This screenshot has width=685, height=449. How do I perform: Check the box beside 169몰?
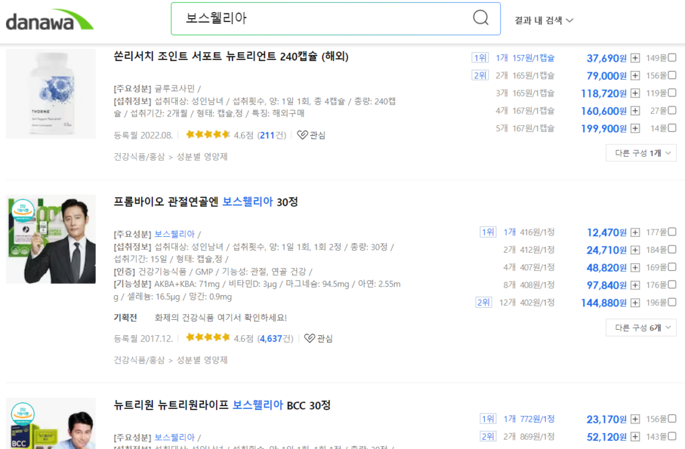click(672, 266)
